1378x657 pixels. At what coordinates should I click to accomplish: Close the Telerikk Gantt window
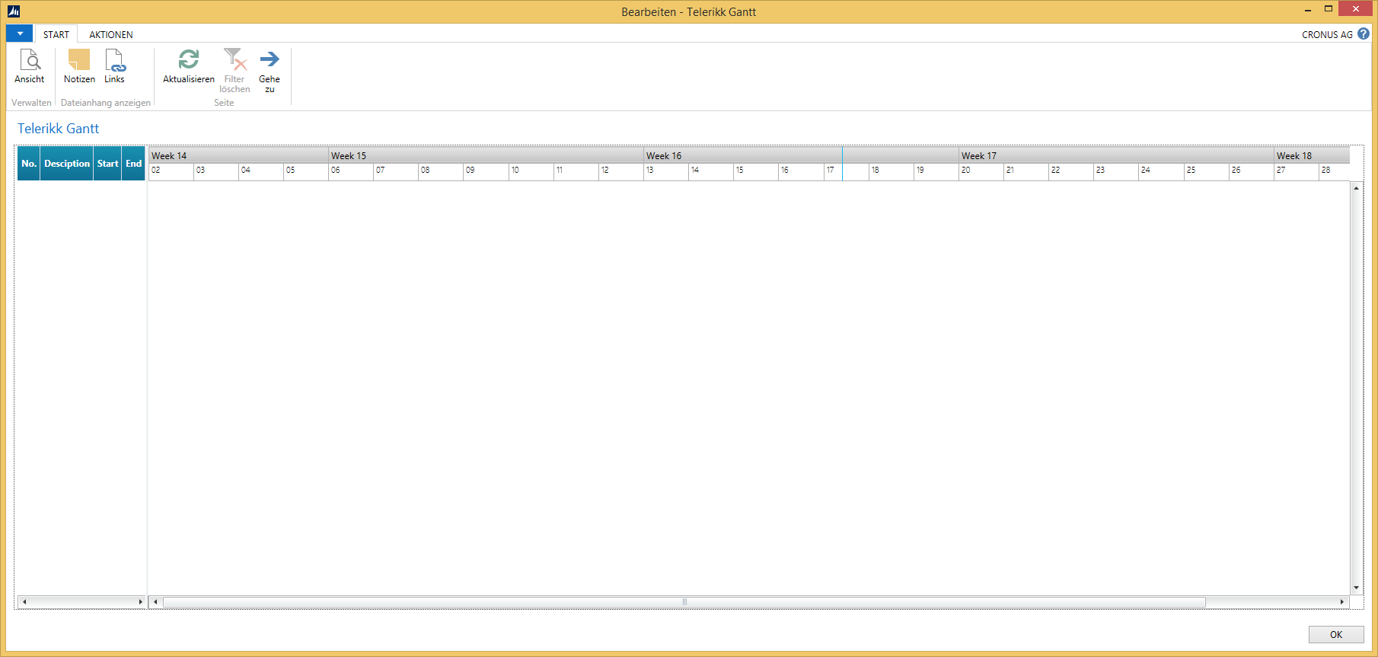pos(1356,8)
